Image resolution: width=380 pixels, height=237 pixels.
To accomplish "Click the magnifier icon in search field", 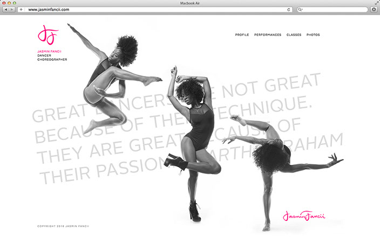I will 301,10.
